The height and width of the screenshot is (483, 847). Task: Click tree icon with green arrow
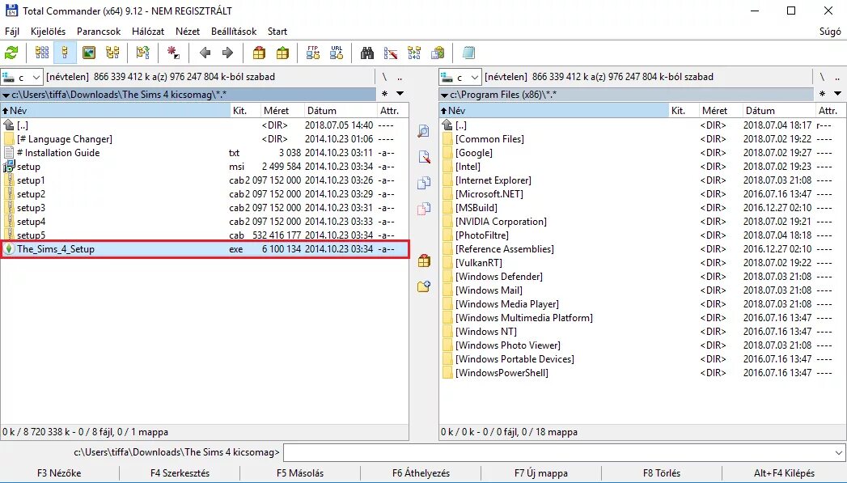coord(142,53)
